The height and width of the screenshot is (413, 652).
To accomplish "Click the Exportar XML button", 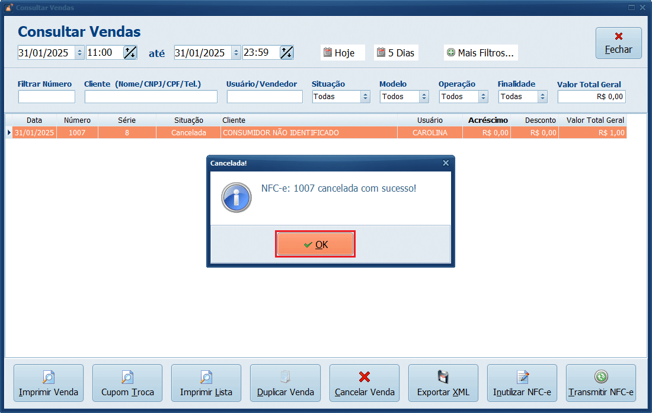I will point(443,383).
